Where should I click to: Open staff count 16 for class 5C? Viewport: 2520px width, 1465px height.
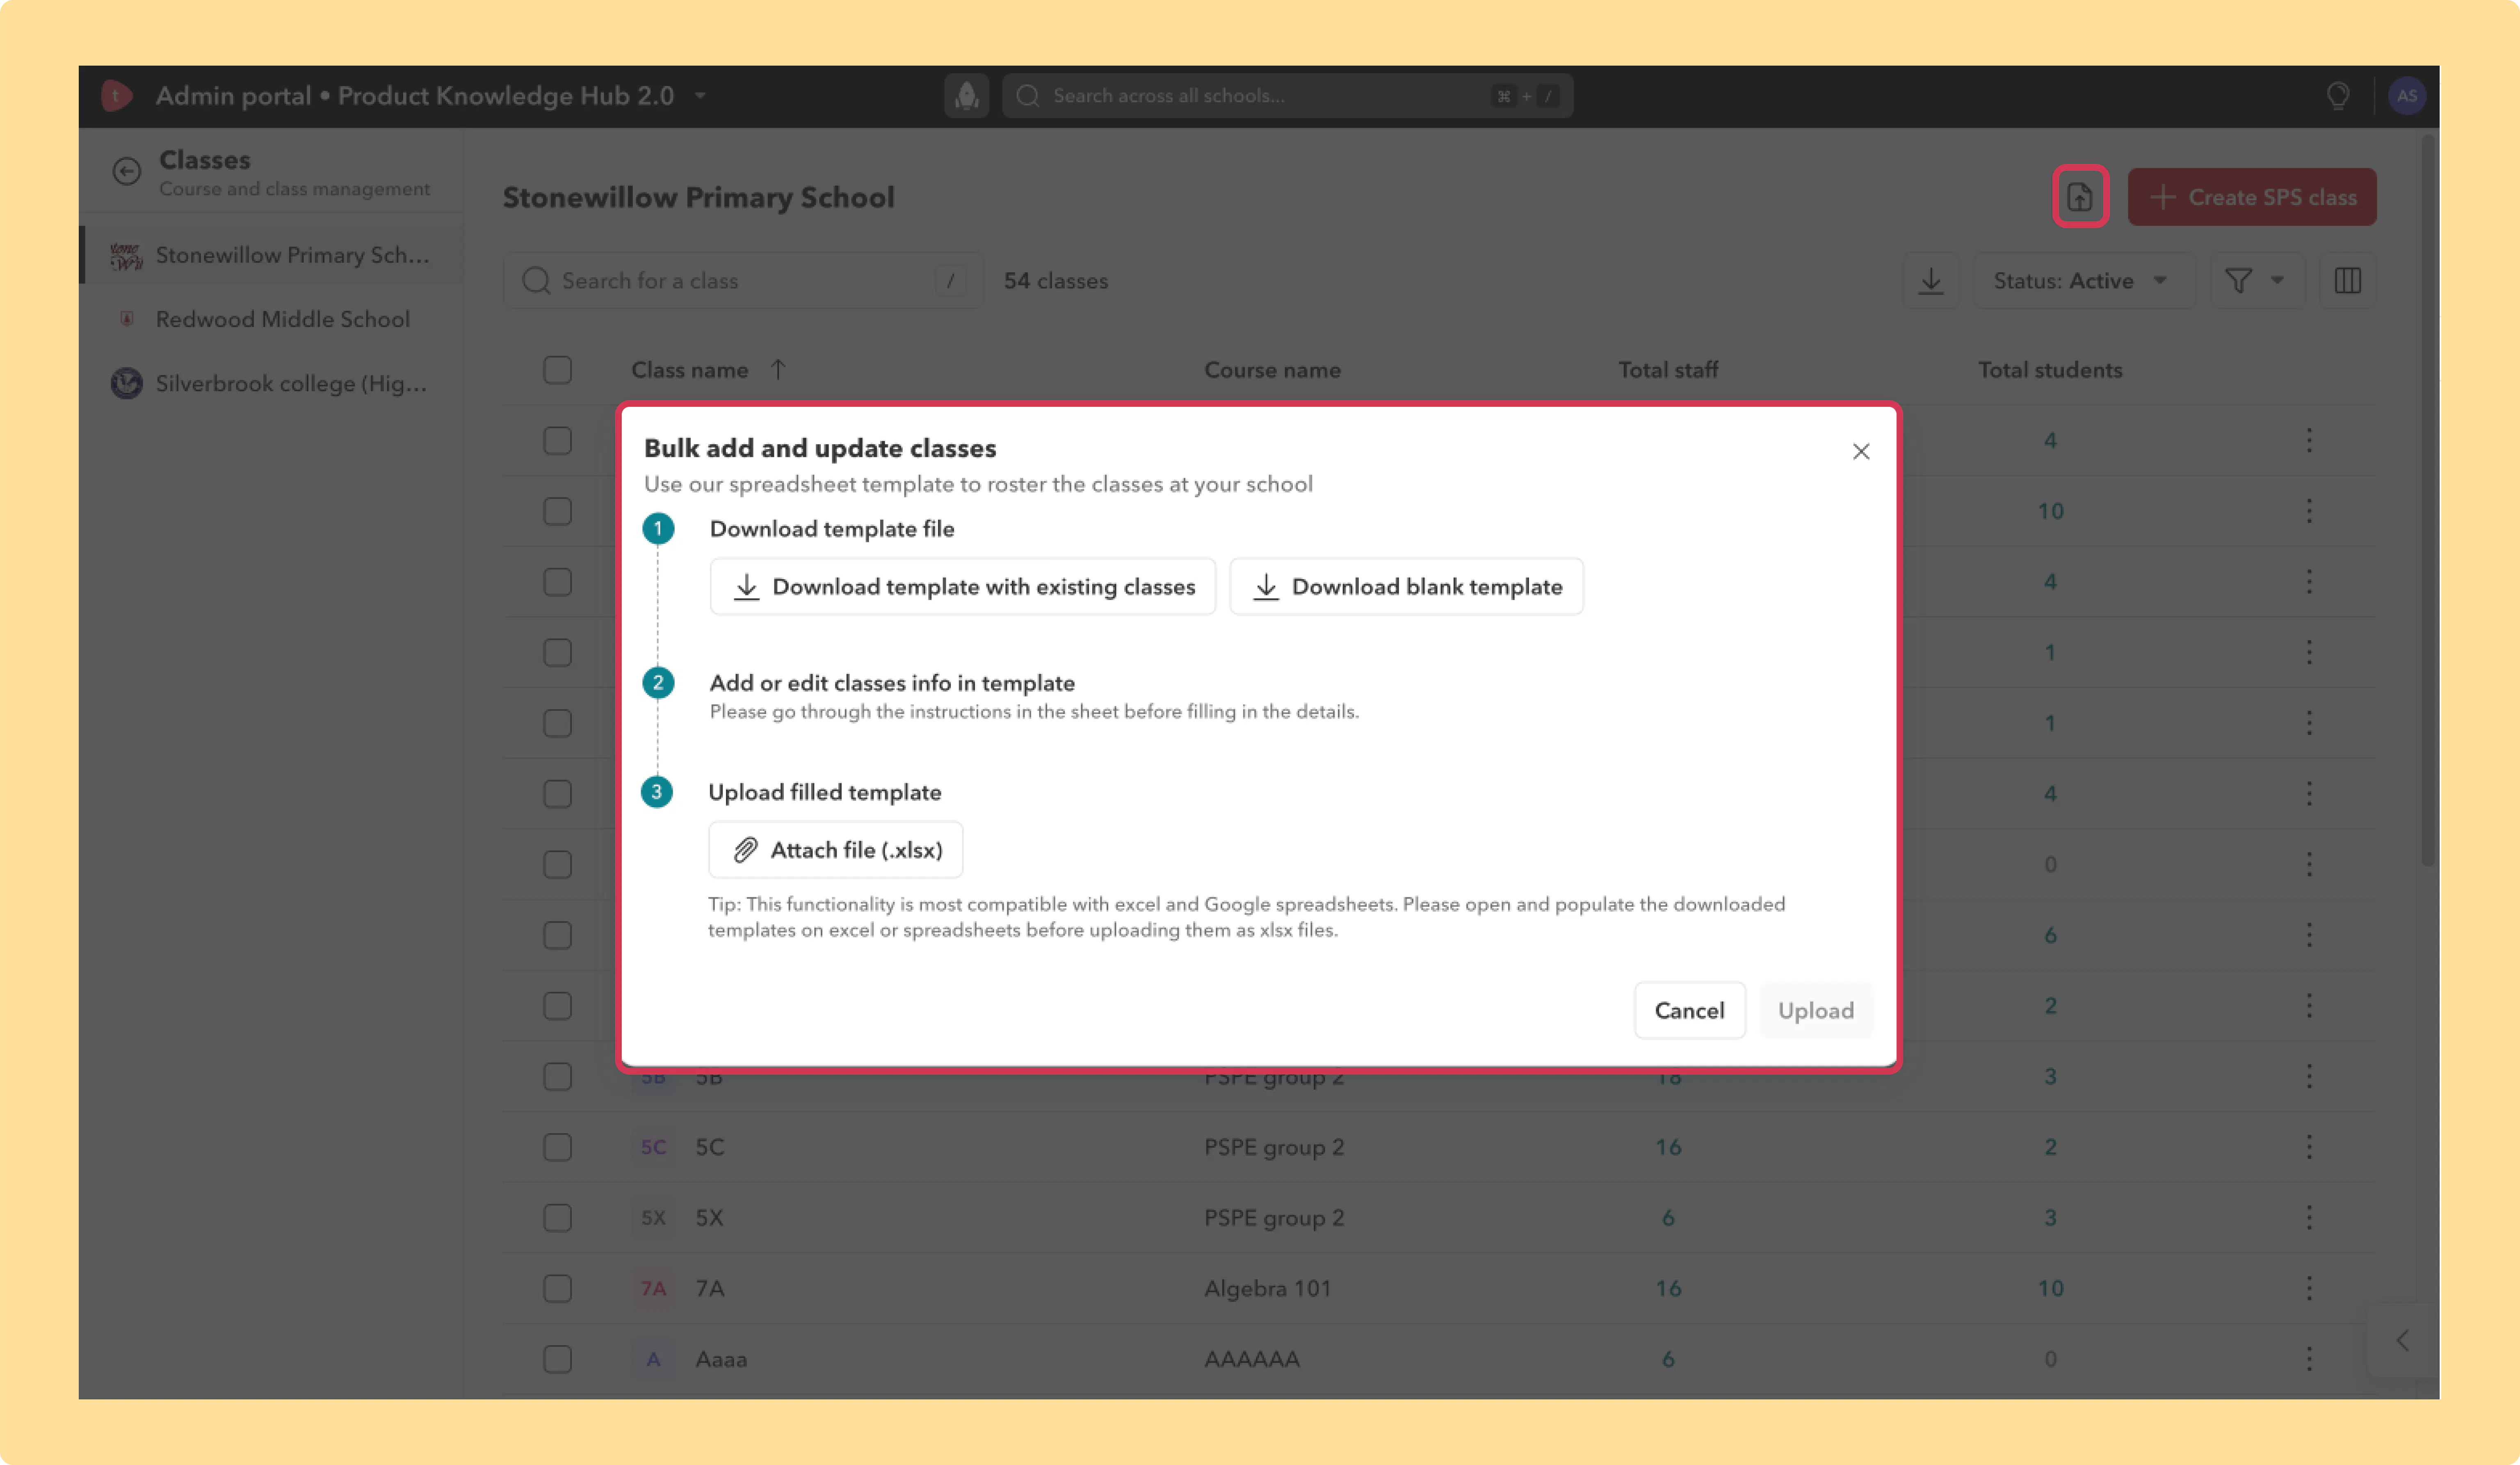(x=1668, y=1147)
